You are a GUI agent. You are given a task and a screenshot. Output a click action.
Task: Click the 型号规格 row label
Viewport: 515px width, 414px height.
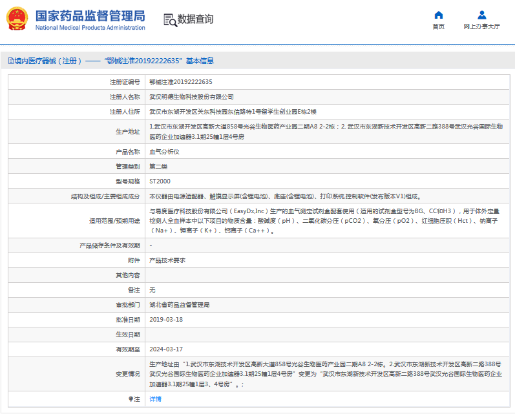click(128, 181)
